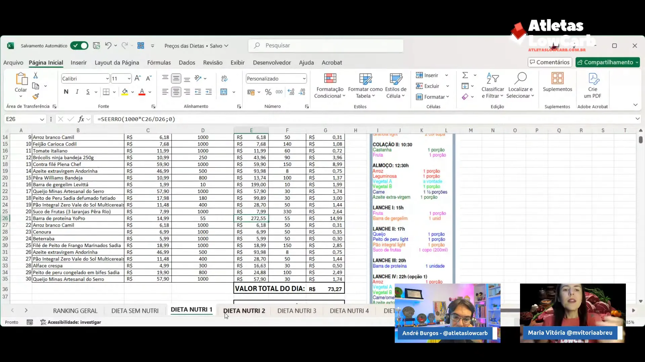
Task: Toggle align text right
Action: (187, 92)
